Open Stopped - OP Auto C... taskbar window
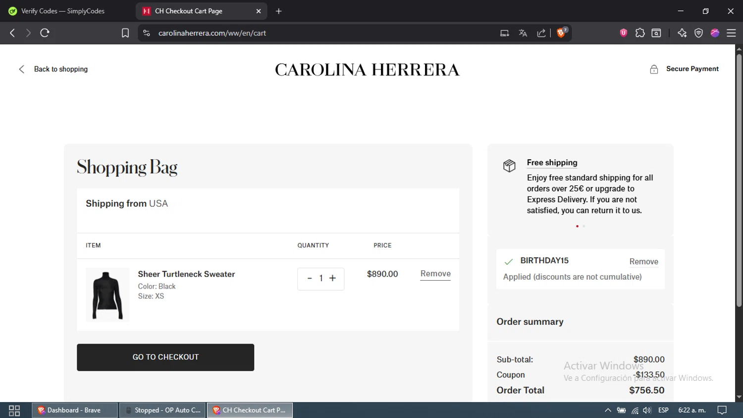Screen dimensions: 743x418 tap(162, 411)
